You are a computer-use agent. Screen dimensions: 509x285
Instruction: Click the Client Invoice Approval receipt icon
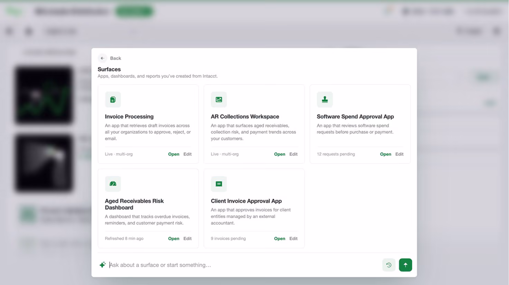(219, 184)
